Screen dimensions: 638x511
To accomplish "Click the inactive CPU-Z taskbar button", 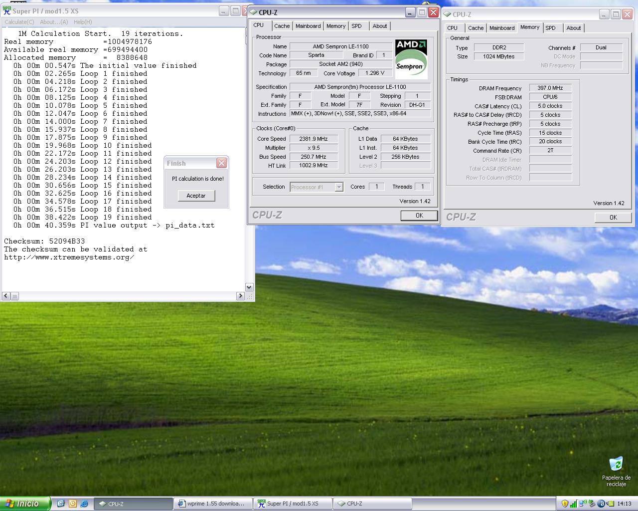I will [372, 504].
